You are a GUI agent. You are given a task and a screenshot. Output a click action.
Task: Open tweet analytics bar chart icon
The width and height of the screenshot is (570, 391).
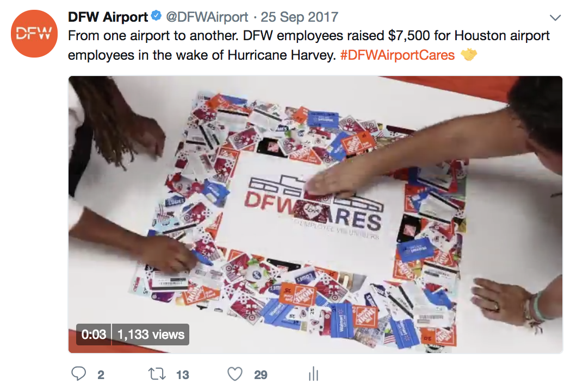coord(313,374)
